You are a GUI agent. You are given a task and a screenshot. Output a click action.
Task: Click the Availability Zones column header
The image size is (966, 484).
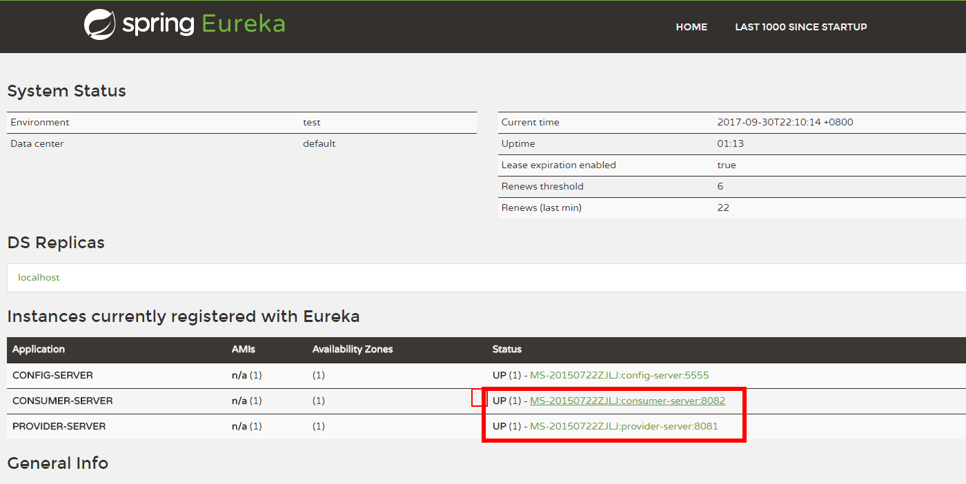point(352,350)
